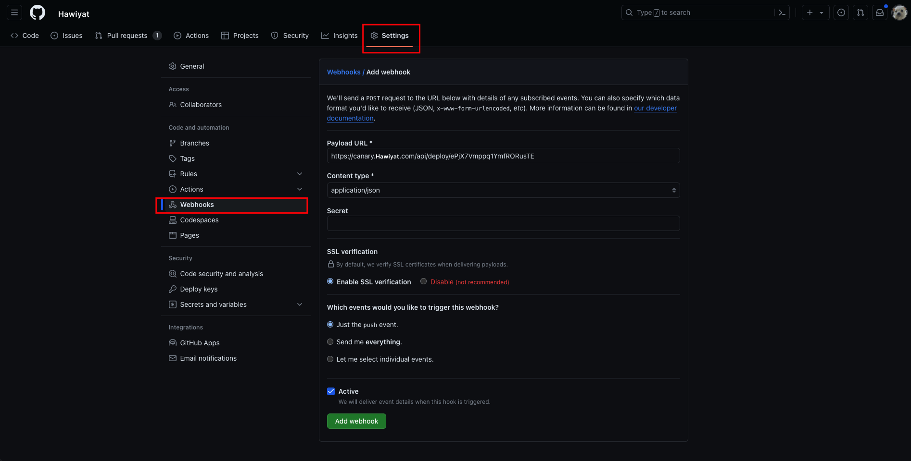This screenshot has width=911, height=461.
Task: Choose Let me select individual events
Action: pos(330,359)
